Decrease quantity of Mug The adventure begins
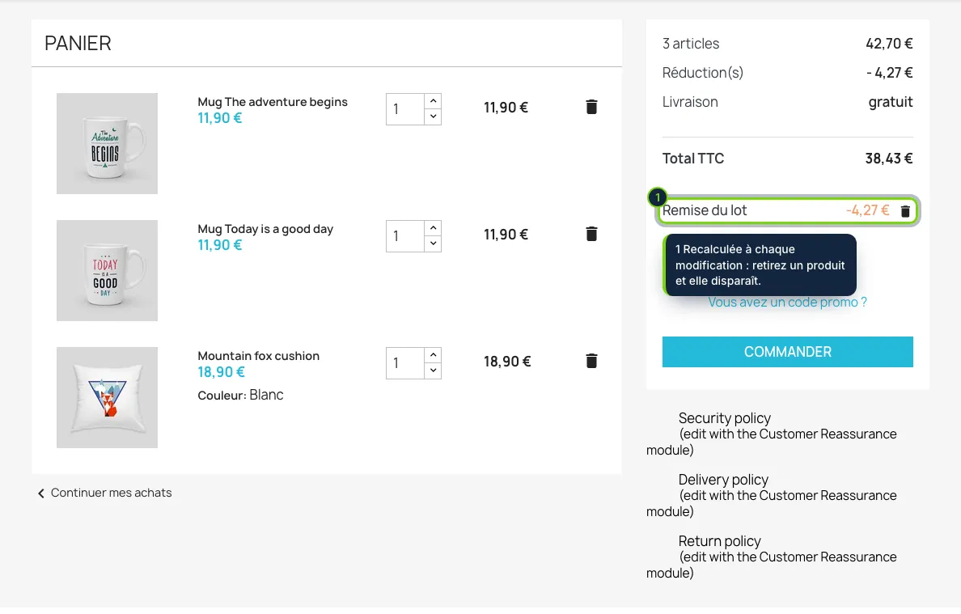Screen dimensions: 961x614 pyautogui.click(x=433, y=116)
